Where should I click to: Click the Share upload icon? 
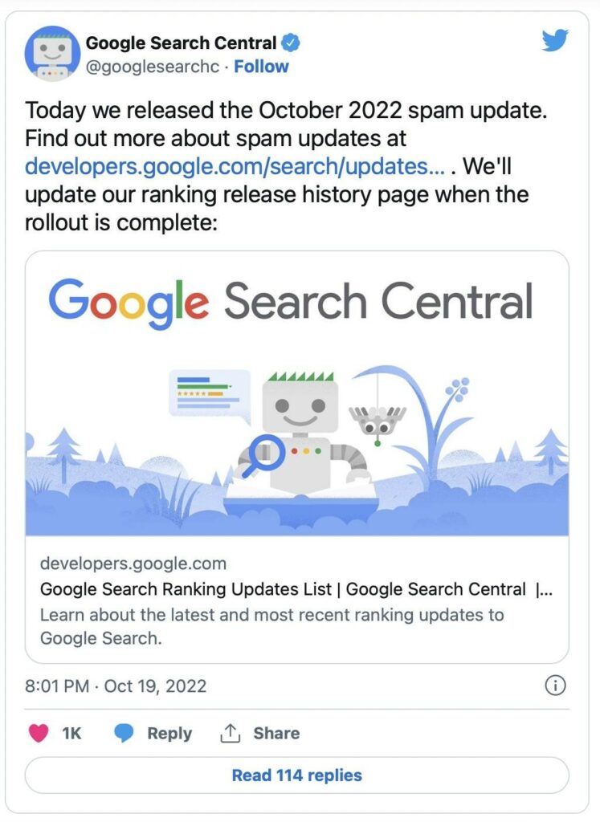click(x=231, y=732)
